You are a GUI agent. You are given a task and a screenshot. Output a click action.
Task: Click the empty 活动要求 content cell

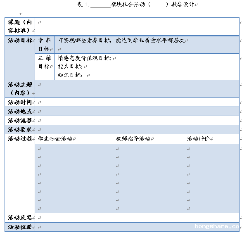[x=137, y=130]
